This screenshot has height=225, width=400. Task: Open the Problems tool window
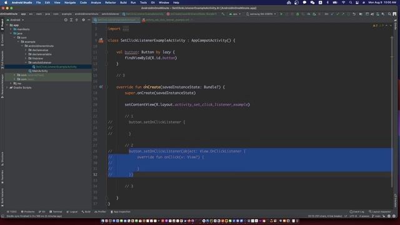[27, 212]
